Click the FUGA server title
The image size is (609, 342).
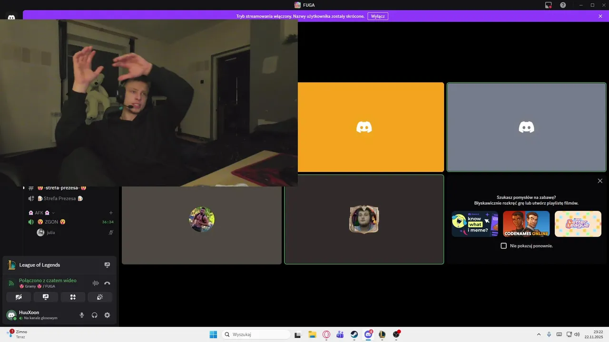pos(304,5)
